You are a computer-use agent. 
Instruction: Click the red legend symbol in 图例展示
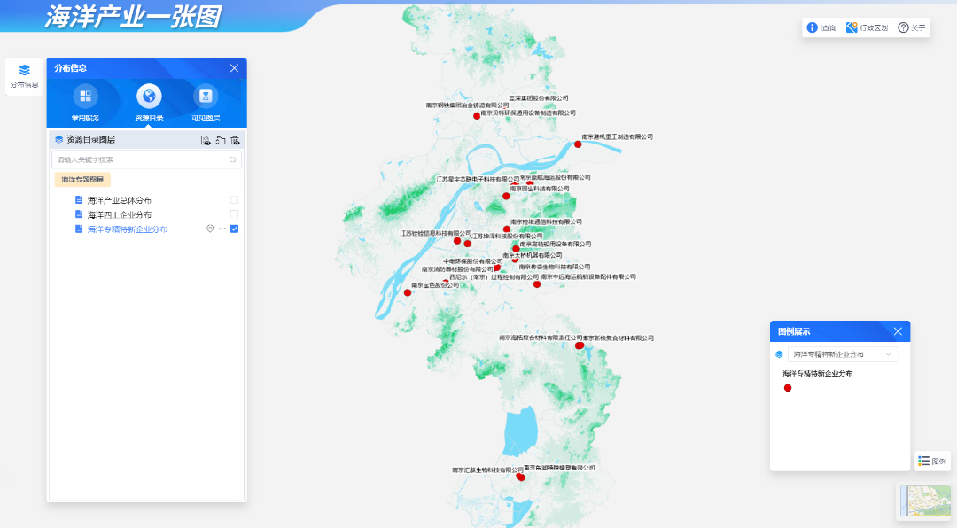click(x=788, y=388)
